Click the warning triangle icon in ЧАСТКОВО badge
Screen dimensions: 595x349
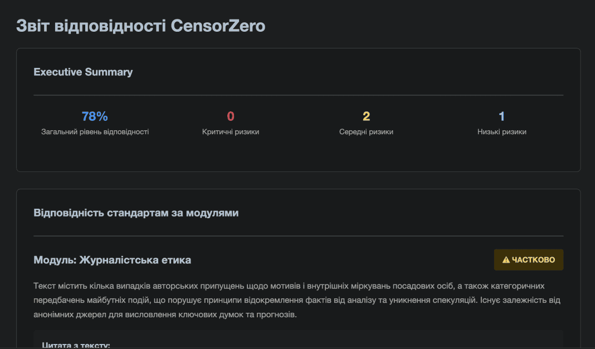(506, 260)
